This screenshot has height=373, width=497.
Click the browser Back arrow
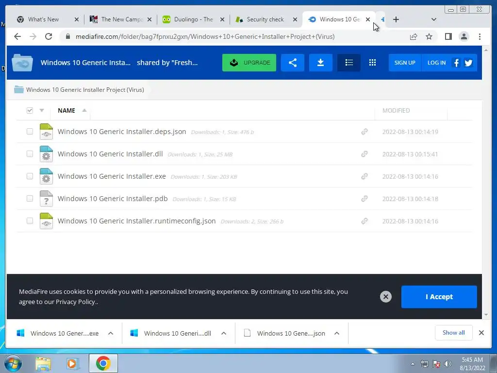17,36
